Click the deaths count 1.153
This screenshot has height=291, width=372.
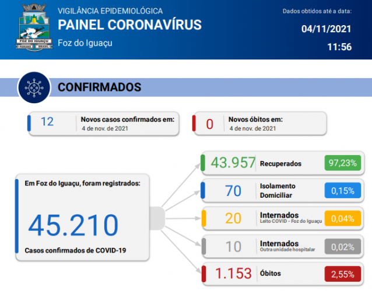coord(233,274)
